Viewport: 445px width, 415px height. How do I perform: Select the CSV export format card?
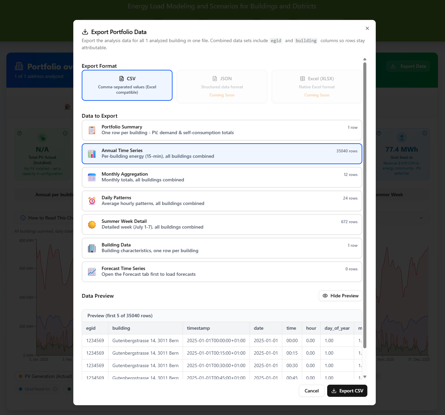127,85
